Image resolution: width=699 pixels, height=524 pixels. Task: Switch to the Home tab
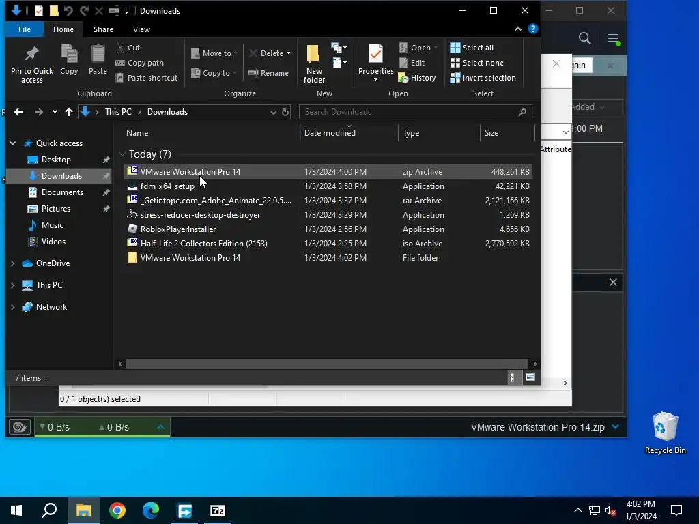(63, 29)
